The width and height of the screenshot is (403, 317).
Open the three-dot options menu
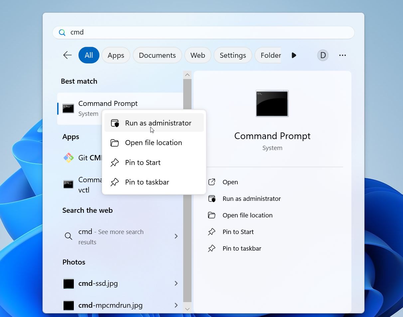tap(342, 55)
